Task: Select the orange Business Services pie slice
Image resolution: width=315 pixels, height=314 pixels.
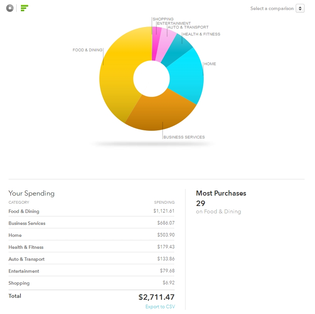Action: (x=161, y=112)
